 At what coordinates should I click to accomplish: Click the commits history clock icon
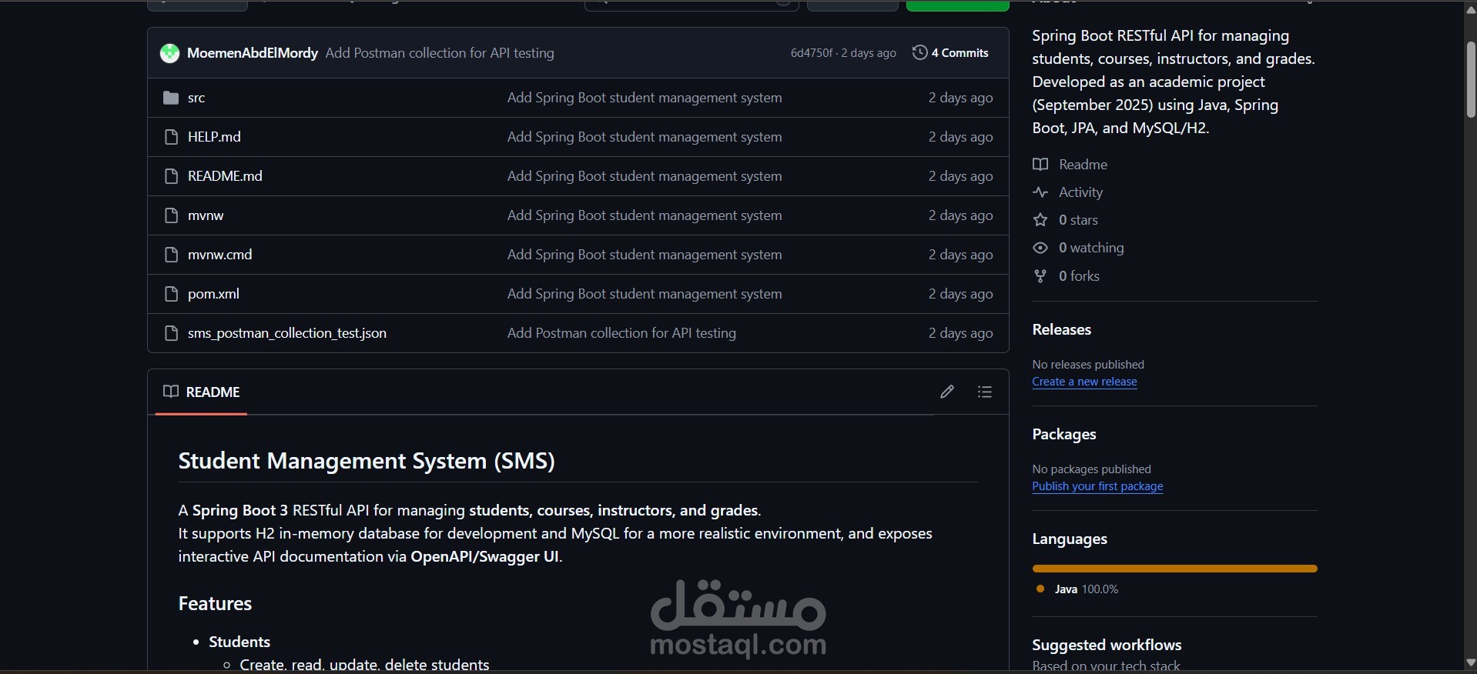coord(919,52)
